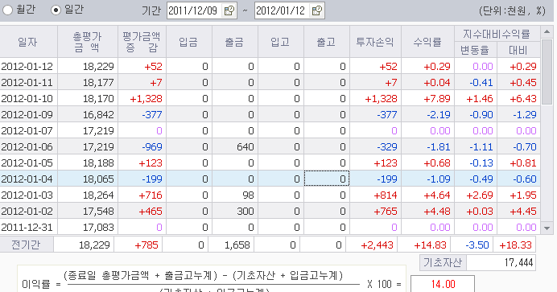Click the start date field 2011/12/09
The image size is (557, 292).
click(x=194, y=10)
